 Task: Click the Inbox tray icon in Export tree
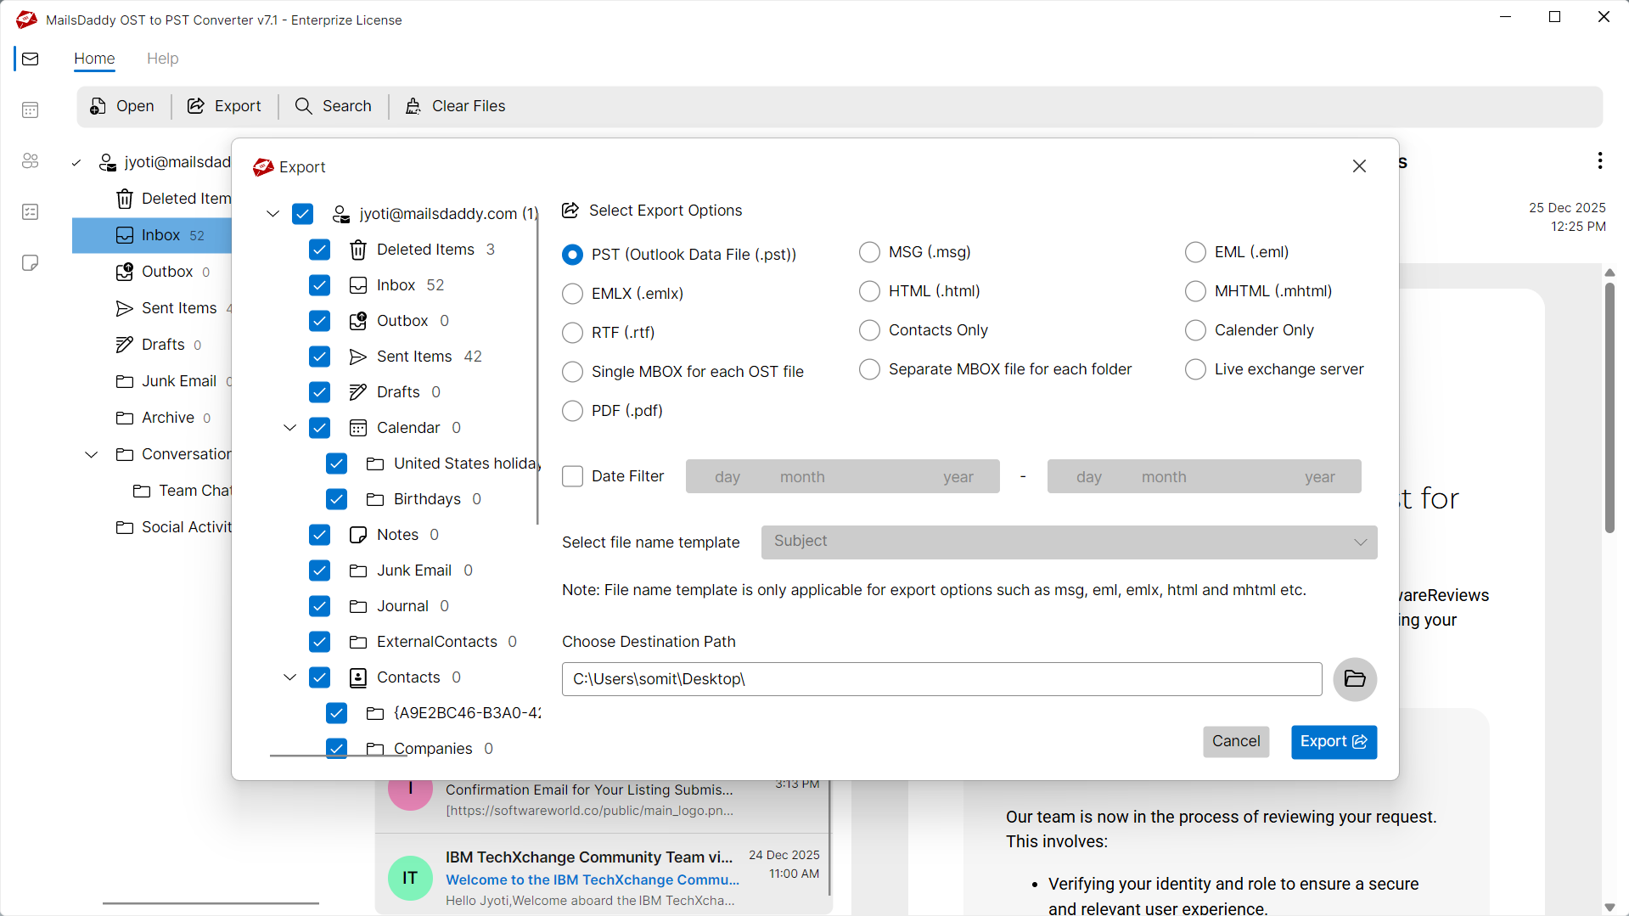[x=358, y=285]
